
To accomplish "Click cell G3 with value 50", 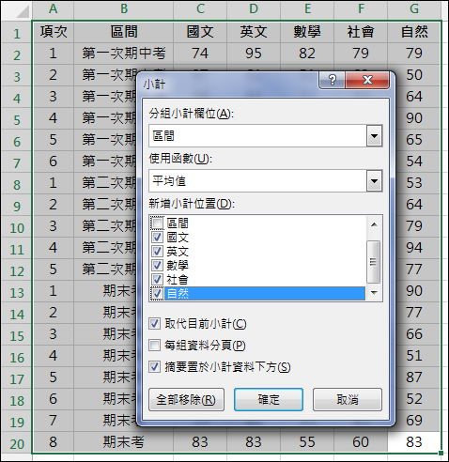I will [x=414, y=75].
